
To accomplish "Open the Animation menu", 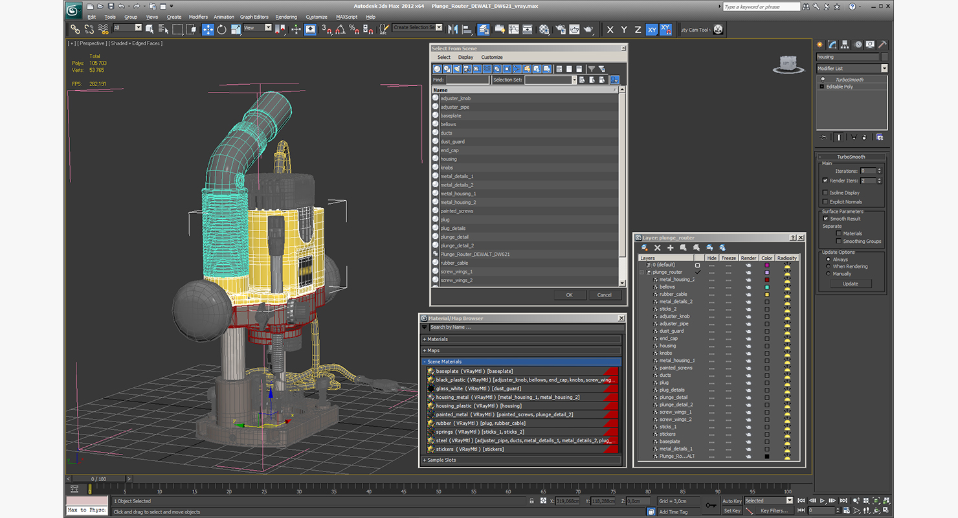I will [x=224, y=17].
